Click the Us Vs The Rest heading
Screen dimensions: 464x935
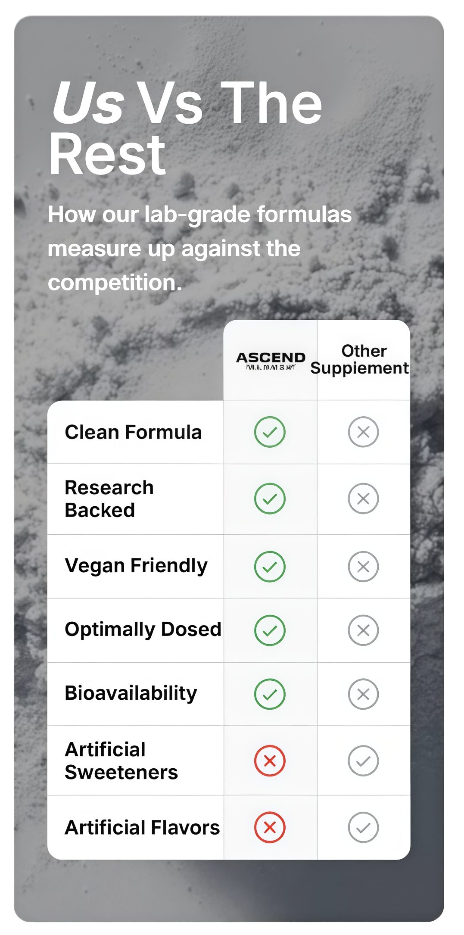coord(185,128)
